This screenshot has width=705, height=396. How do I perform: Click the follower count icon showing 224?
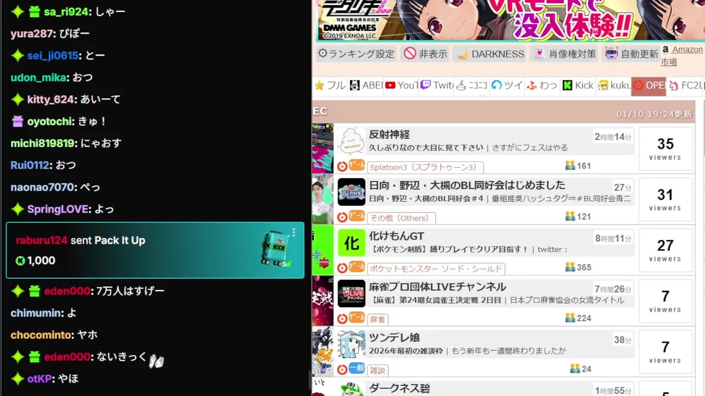tap(570, 318)
